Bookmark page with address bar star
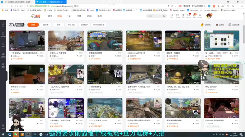This screenshot has width=245, height=137. [27, 6]
